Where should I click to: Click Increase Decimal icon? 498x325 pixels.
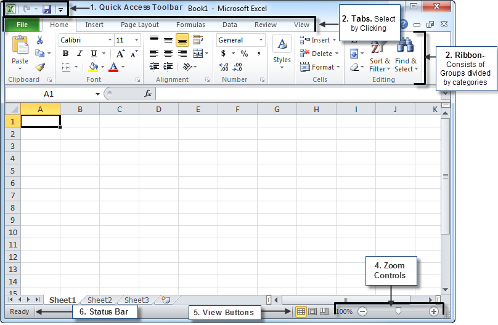(224, 67)
